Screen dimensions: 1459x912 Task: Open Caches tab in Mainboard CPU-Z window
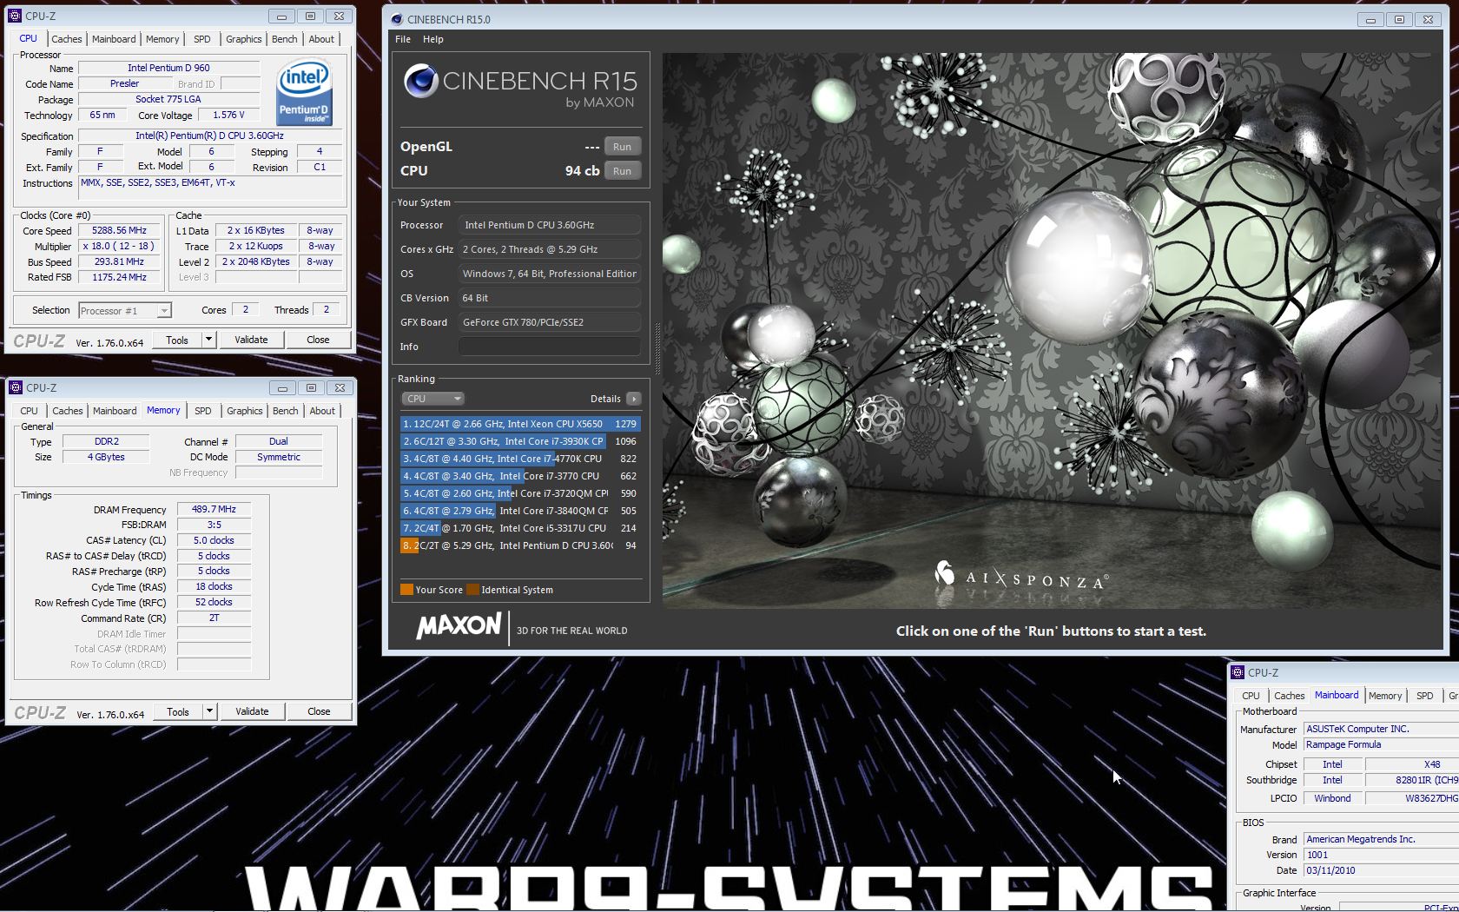pos(1290,696)
